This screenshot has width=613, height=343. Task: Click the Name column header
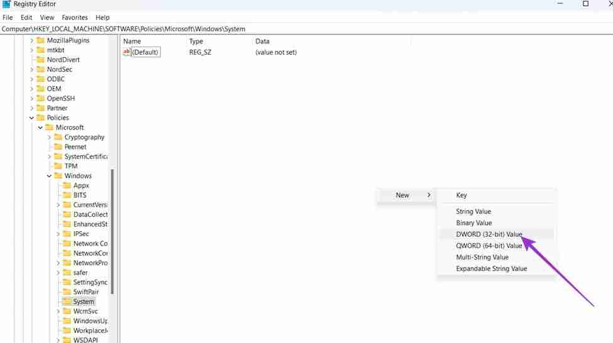tap(132, 41)
